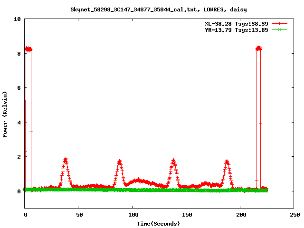Click the first red peak near 38 seconds
The width and height of the screenshot is (304, 228).
(x=66, y=161)
